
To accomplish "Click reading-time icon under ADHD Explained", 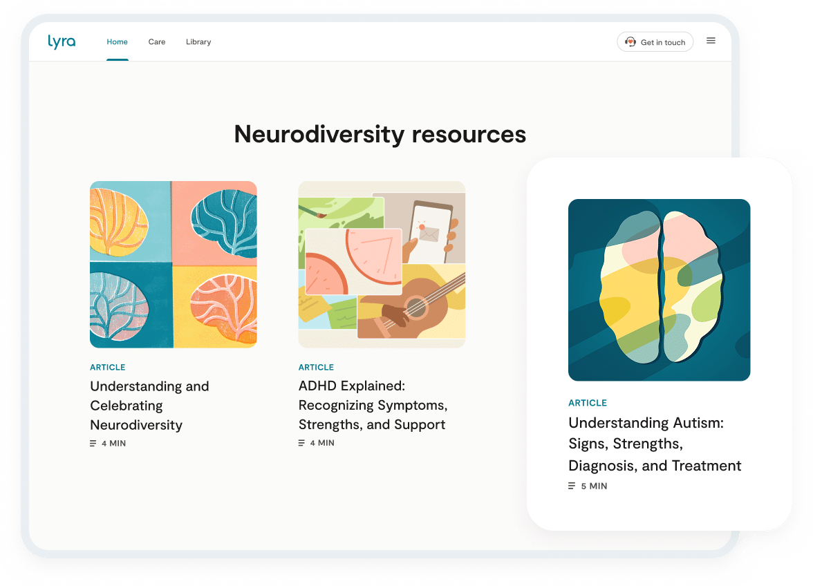I will (301, 443).
